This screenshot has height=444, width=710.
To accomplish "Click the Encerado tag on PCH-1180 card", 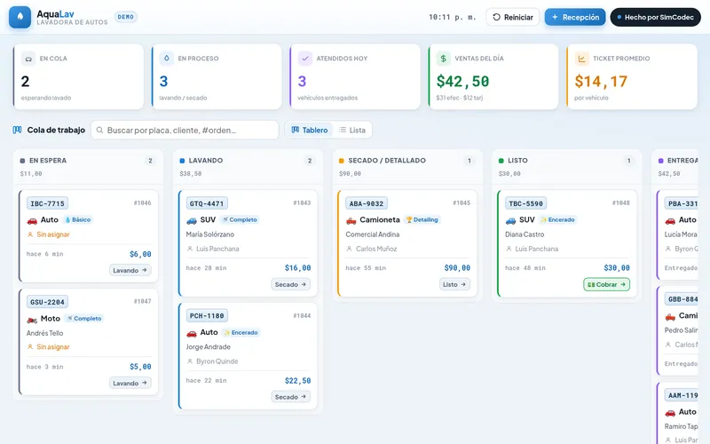I will coord(241,332).
